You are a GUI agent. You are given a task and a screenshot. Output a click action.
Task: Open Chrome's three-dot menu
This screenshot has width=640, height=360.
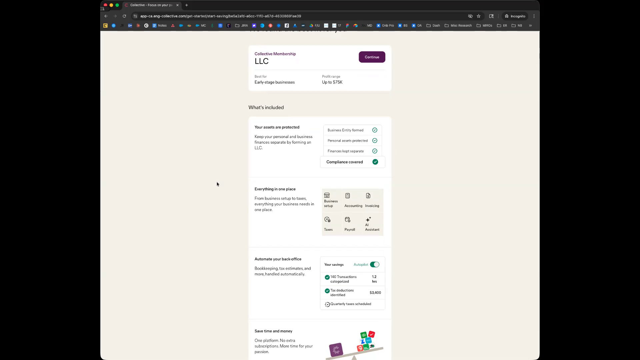point(534,16)
